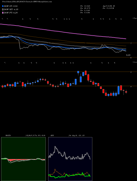Viewport: 137px width, 181px height.
Task: Click the chart title mentioning MunafaSutra.com
Action: (x=27, y=2)
